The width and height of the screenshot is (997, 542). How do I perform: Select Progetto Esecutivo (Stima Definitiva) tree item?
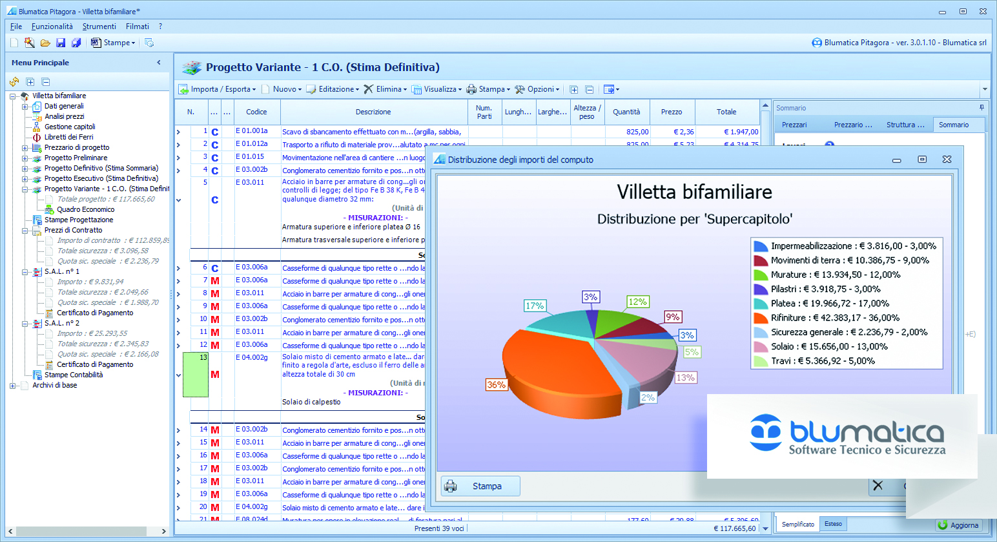tap(101, 178)
